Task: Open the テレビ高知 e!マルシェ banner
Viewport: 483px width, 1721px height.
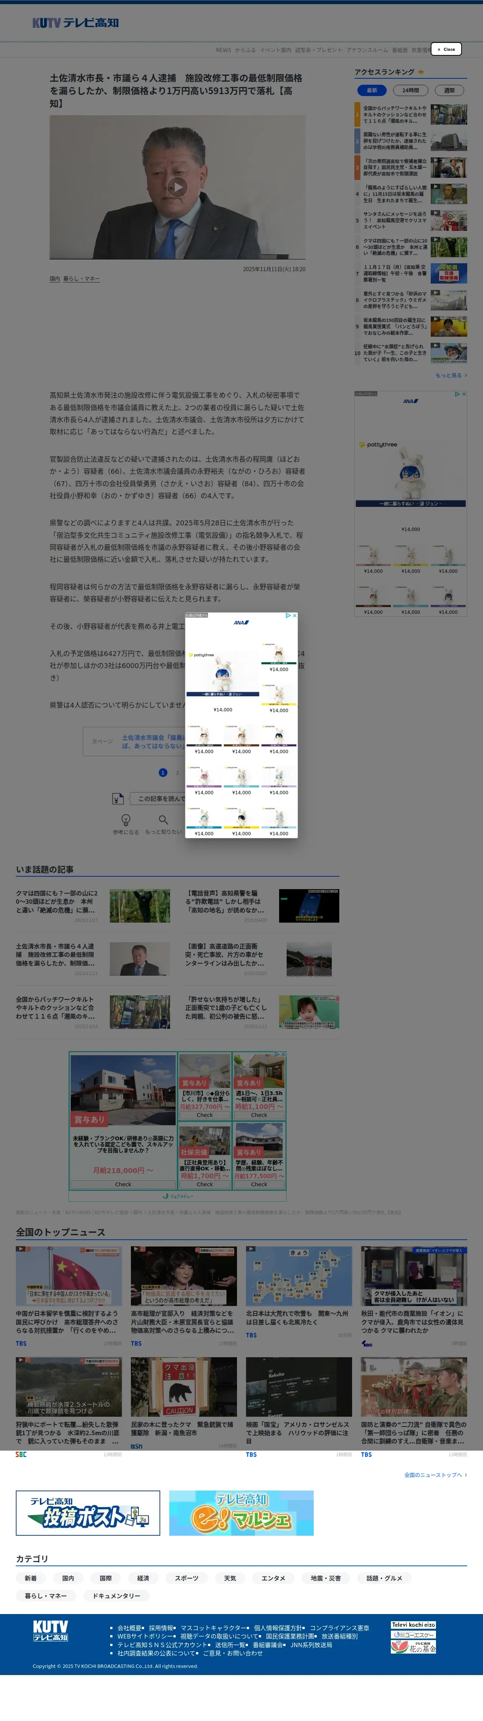Action: (241, 1512)
